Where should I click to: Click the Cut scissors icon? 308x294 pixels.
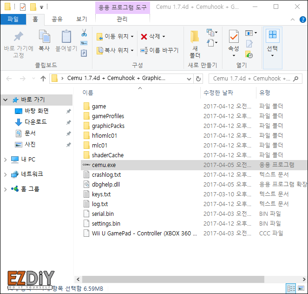point(84,33)
